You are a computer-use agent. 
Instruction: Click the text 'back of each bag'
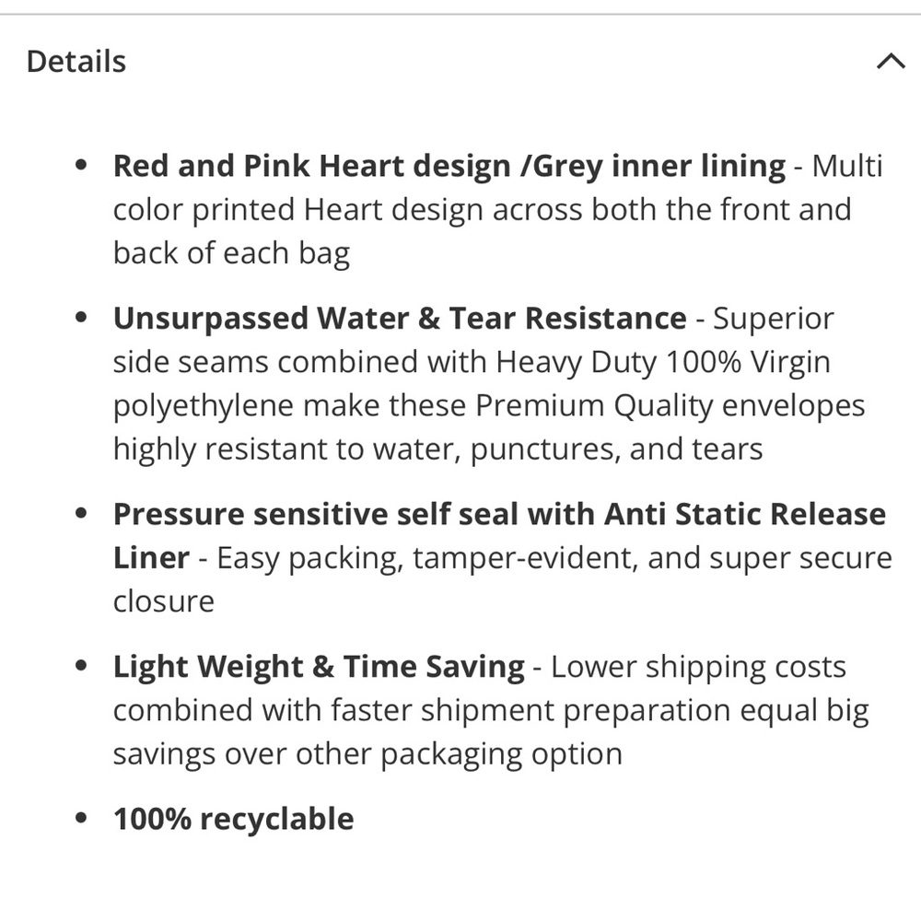tap(231, 254)
